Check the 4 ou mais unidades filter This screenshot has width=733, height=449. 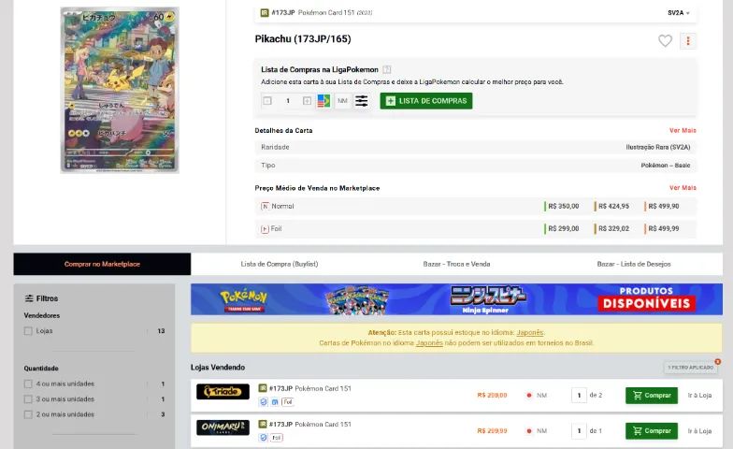point(28,384)
